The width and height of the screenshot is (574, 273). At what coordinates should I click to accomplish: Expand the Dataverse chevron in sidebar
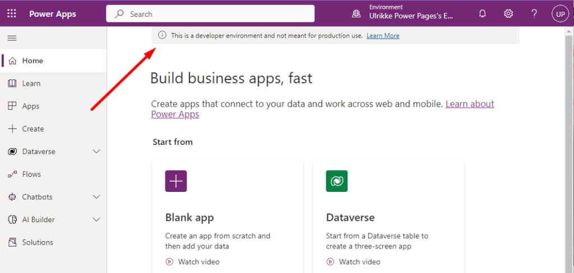[x=96, y=151]
